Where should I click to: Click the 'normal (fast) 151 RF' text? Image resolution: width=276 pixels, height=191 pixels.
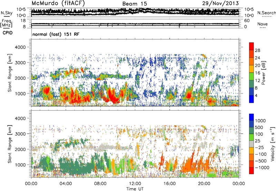(x=56, y=34)
